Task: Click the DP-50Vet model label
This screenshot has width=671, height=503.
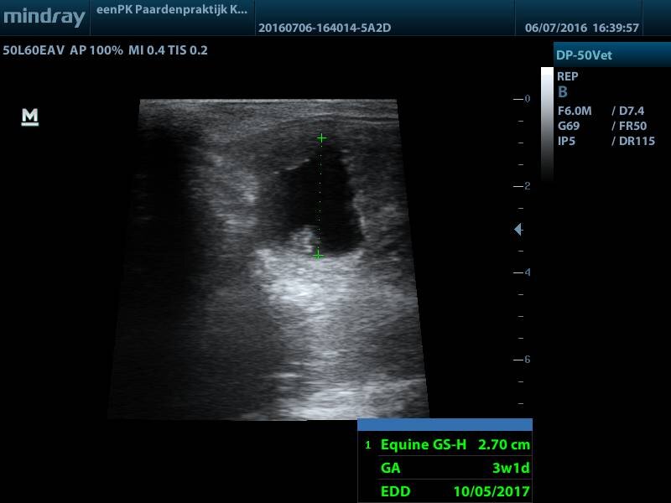Action: tap(584, 55)
